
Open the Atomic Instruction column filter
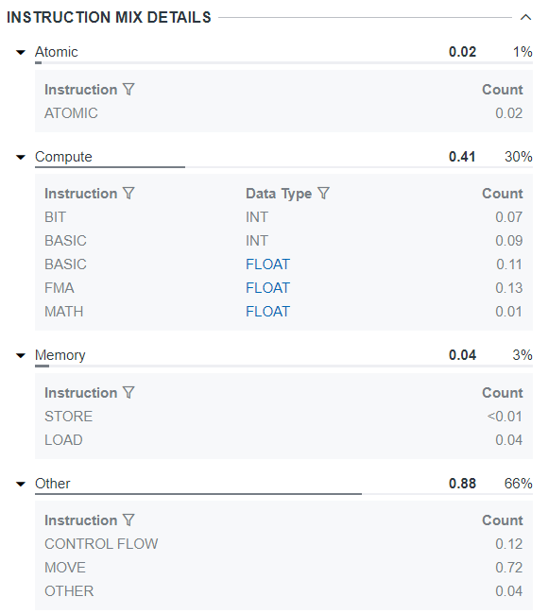[x=128, y=90]
